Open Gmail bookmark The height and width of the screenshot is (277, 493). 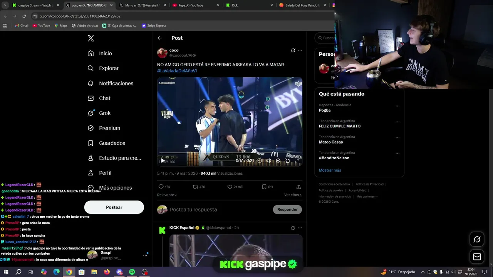(22, 26)
